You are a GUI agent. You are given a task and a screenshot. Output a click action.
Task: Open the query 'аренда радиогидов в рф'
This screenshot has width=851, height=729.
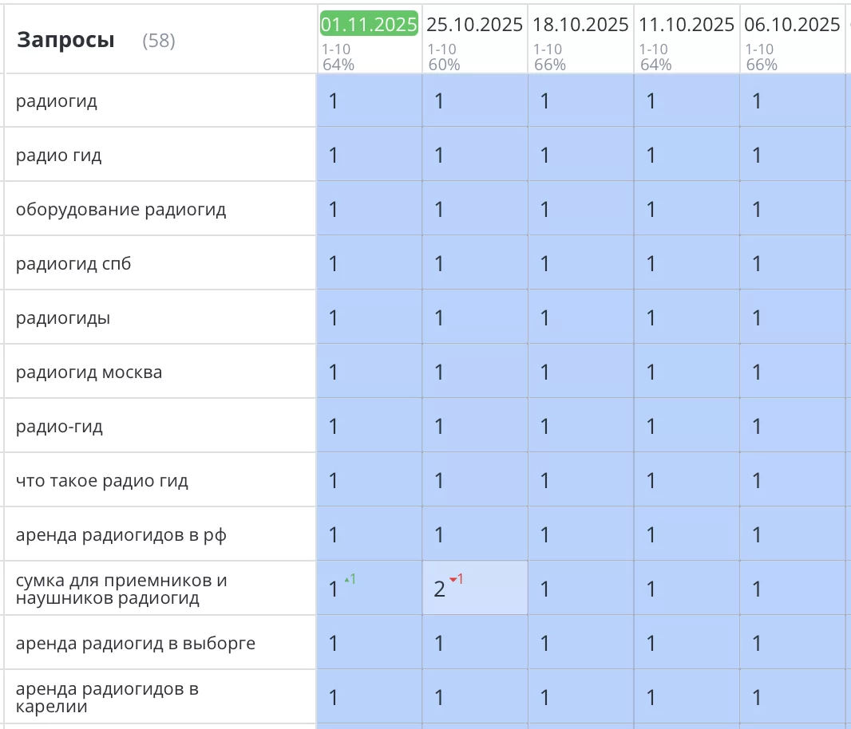click(121, 535)
